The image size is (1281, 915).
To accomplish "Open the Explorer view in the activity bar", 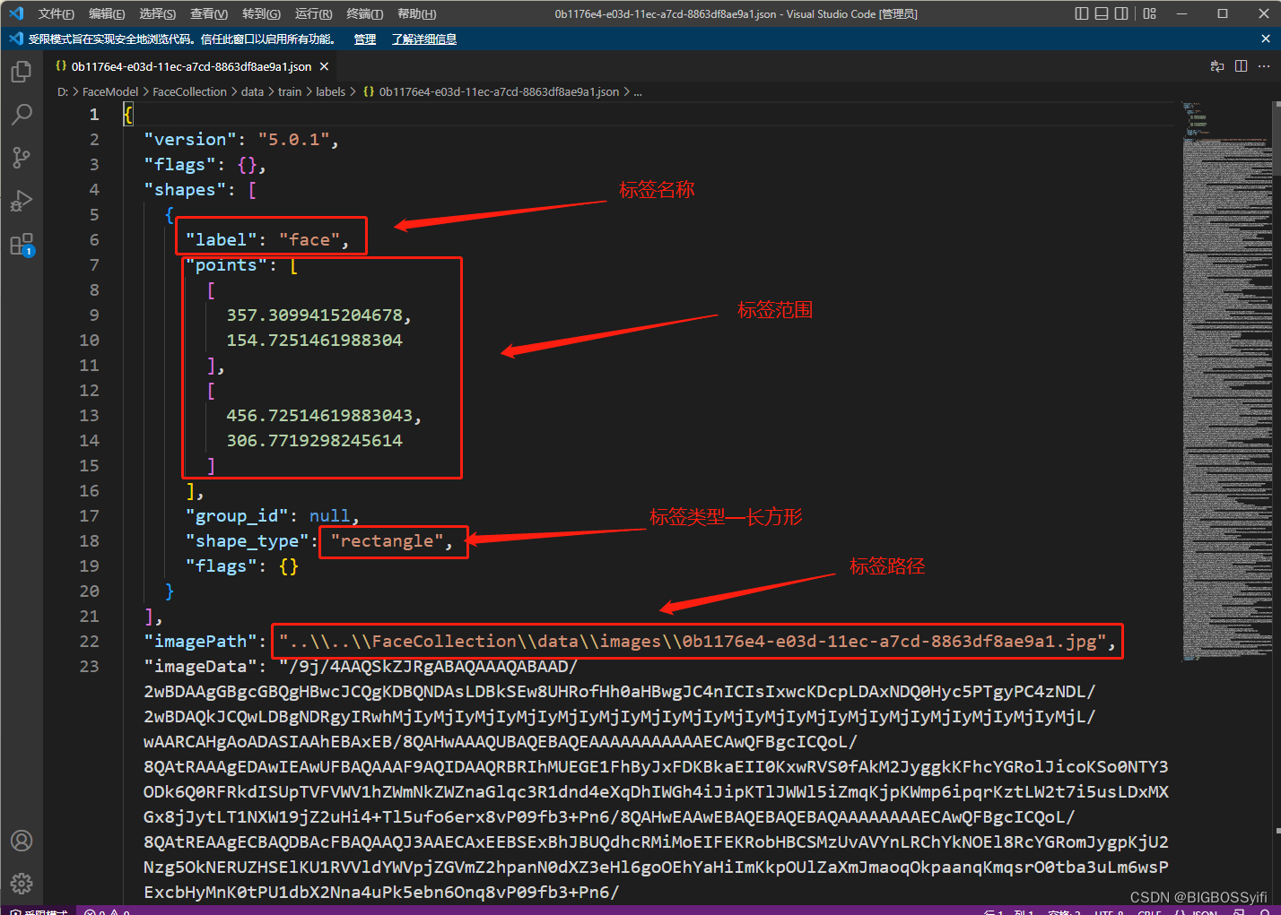I will (x=22, y=72).
